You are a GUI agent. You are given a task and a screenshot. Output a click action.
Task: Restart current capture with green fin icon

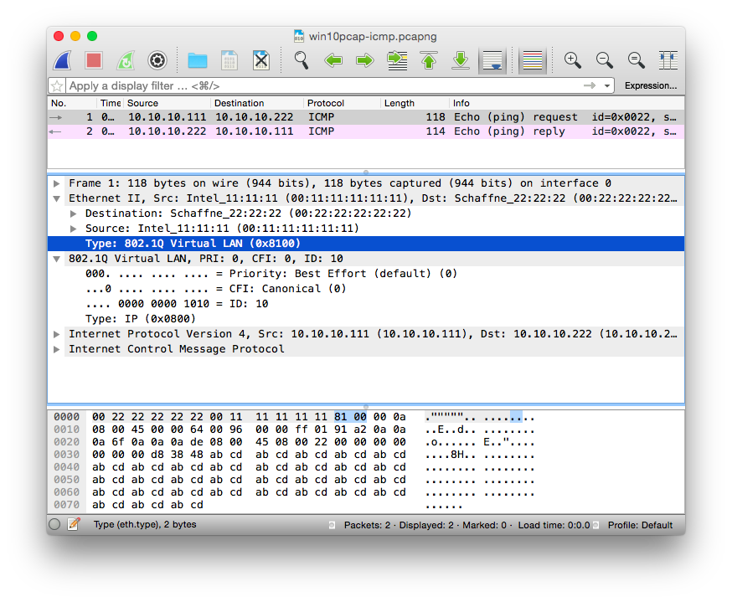[126, 60]
